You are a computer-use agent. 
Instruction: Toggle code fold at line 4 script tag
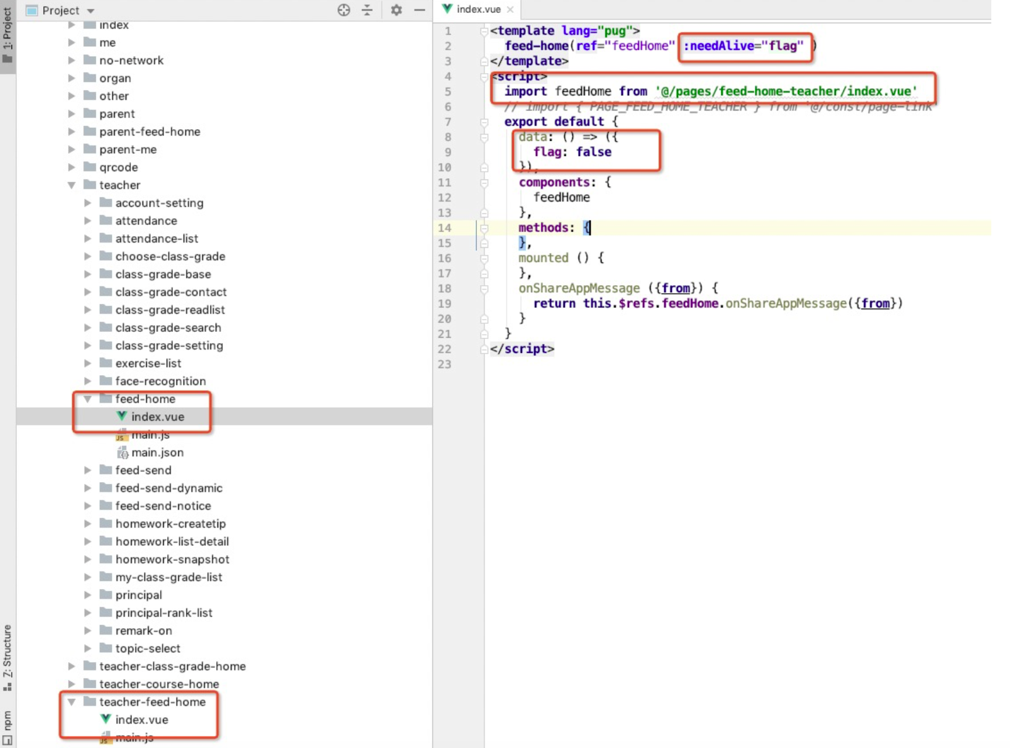484,77
